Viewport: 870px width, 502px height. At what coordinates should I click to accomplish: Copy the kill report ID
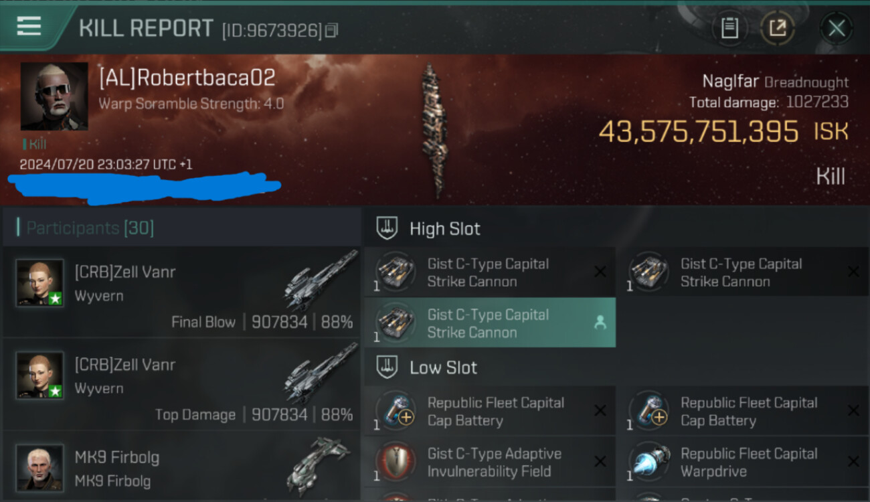click(x=331, y=30)
